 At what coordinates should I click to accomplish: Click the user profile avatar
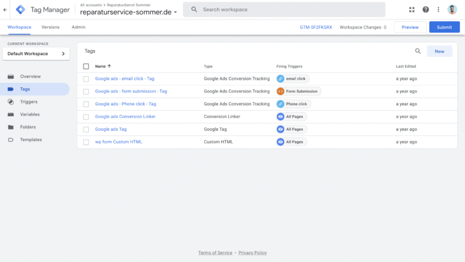tap(452, 10)
